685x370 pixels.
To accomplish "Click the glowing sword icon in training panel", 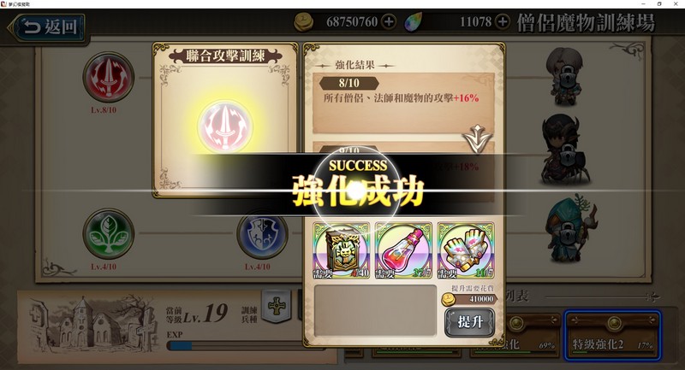I will 225,126.
